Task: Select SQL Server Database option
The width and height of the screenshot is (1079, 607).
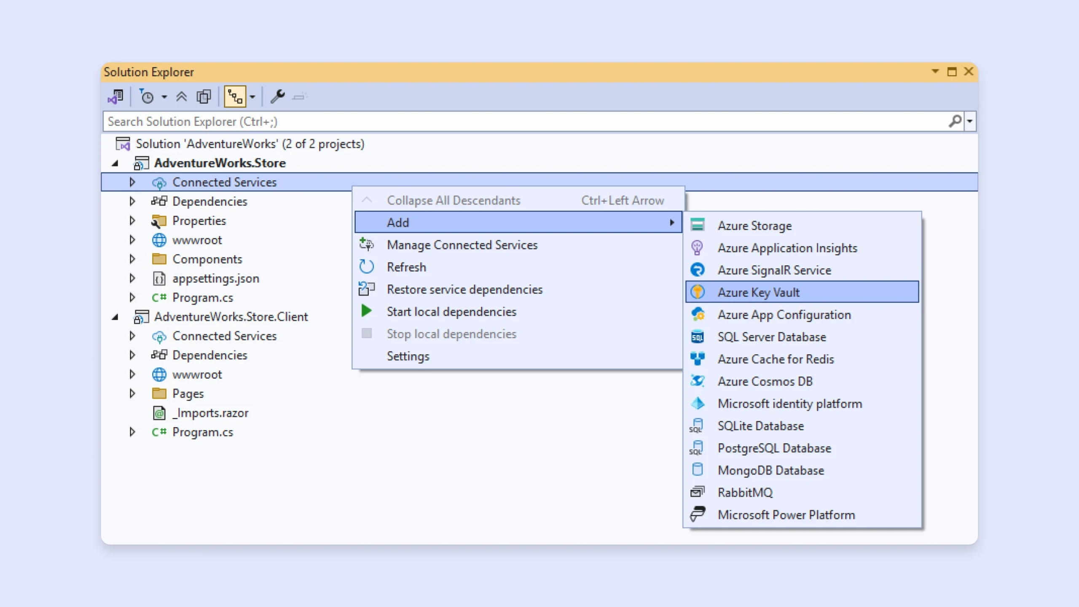Action: [x=771, y=337]
